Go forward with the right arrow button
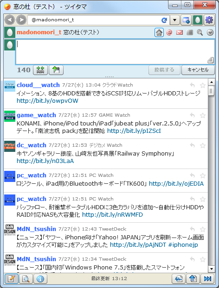 [21, 19]
